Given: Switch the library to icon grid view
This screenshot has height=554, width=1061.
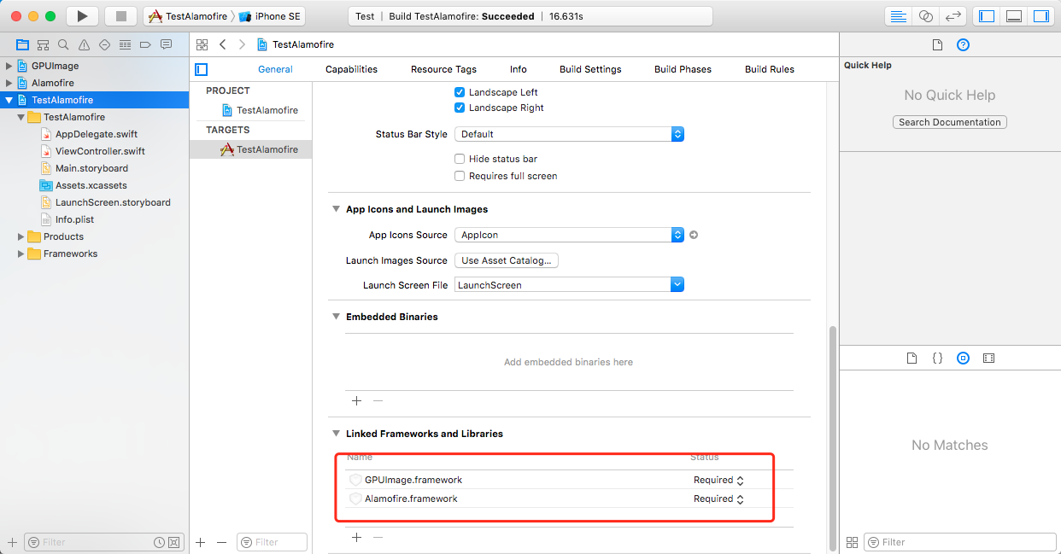Looking at the screenshot, I should 852,542.
